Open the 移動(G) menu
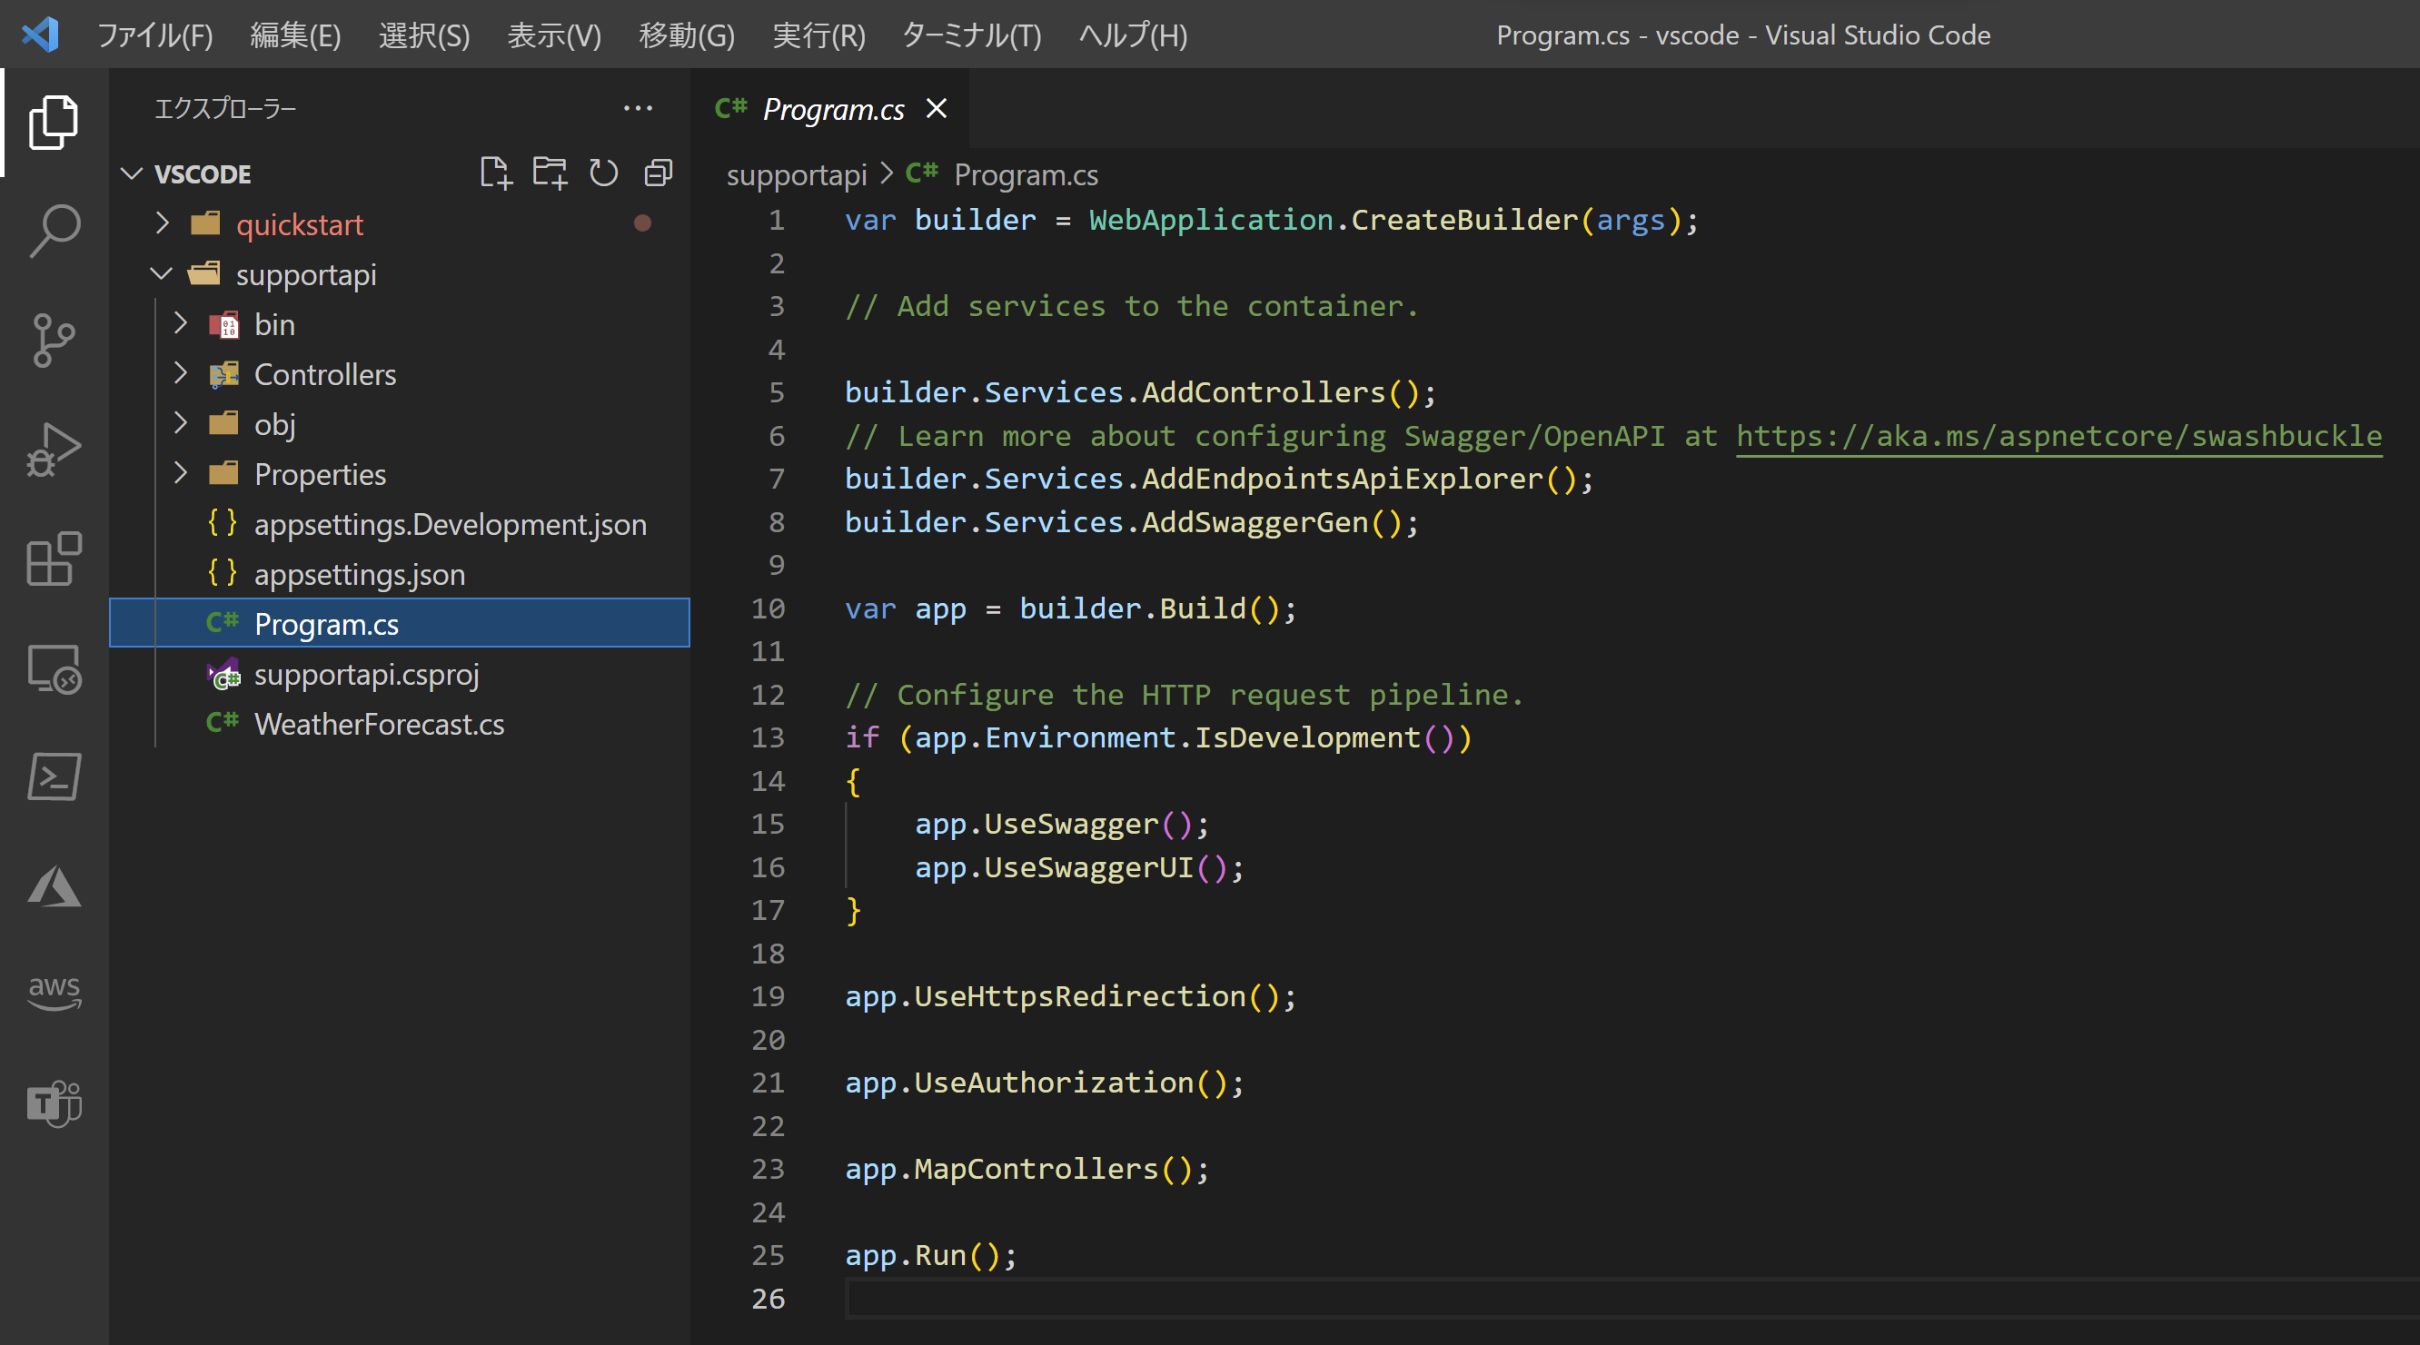Viewport: 2420px width, 1345px height. tap(687, 35)
